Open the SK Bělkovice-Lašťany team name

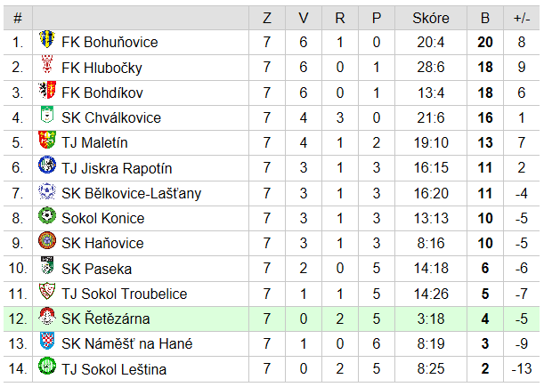[131, 193]
